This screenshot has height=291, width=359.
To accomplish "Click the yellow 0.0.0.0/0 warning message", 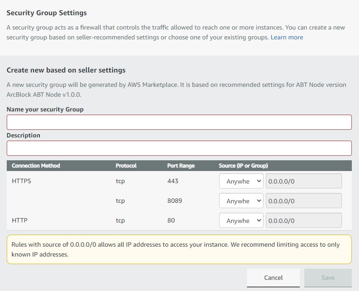I will tap(179, 249).
